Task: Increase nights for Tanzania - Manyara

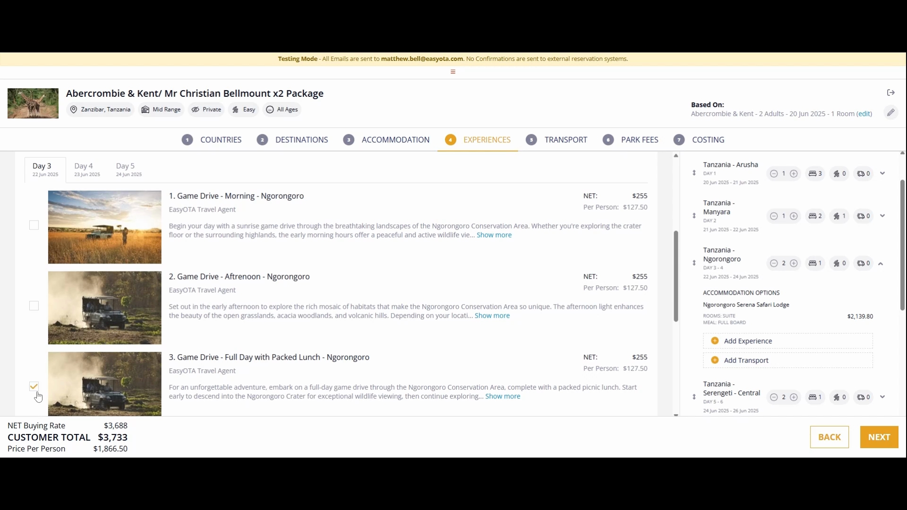Action: tap(794, 216)
